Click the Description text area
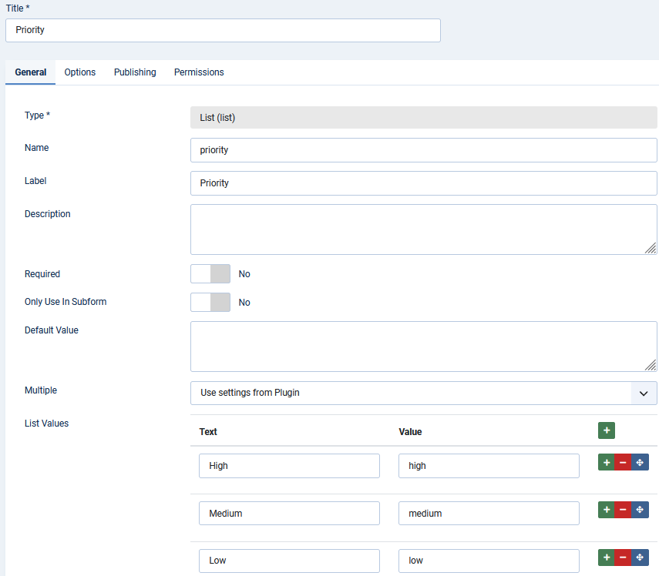Screen dimensions: 659x576 [424, 227]
